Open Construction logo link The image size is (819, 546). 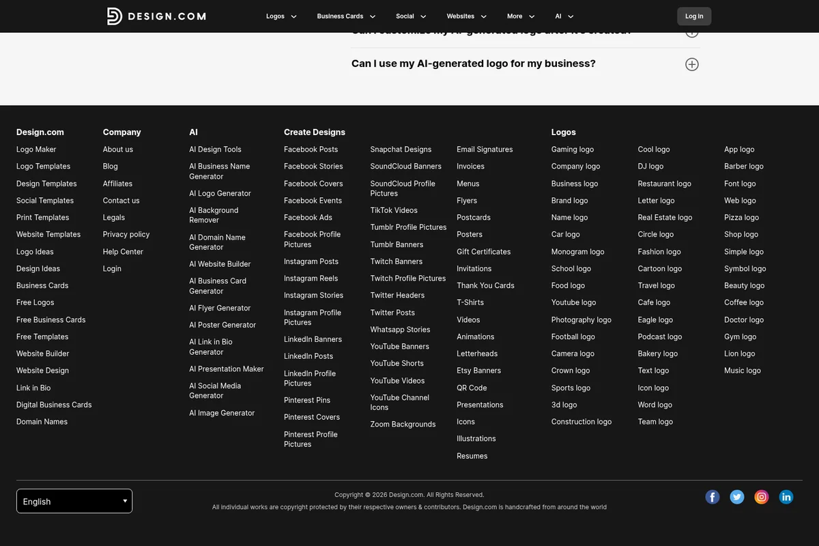[x=581, y=422]
